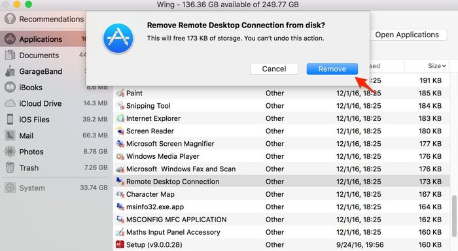
Task: Select the Microsoft Screen Magnifier row name
Action: (170, 144)
